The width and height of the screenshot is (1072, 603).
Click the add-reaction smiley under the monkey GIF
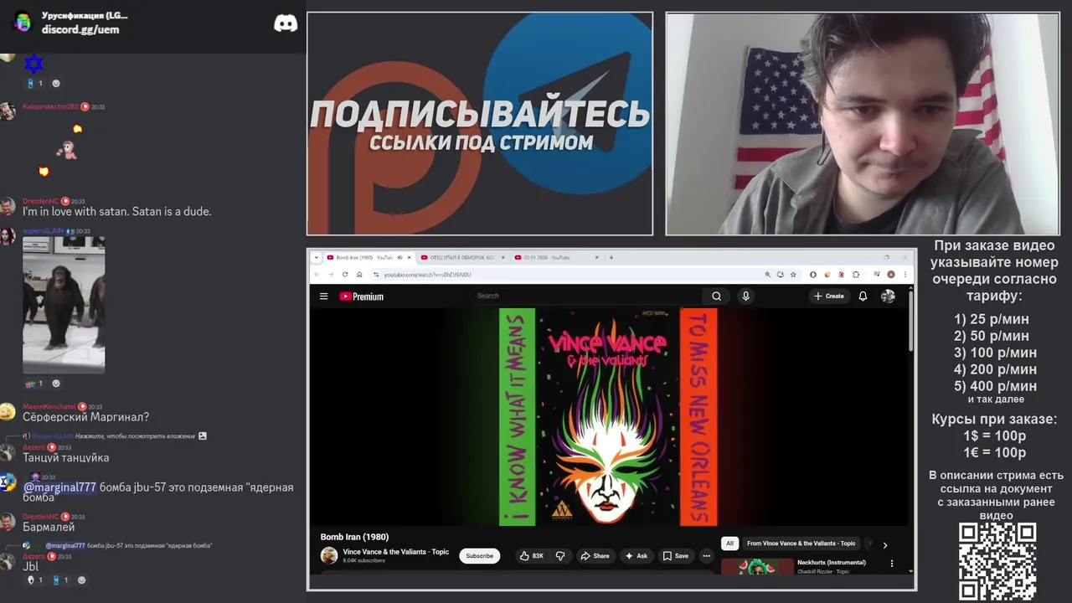[56, 384]
